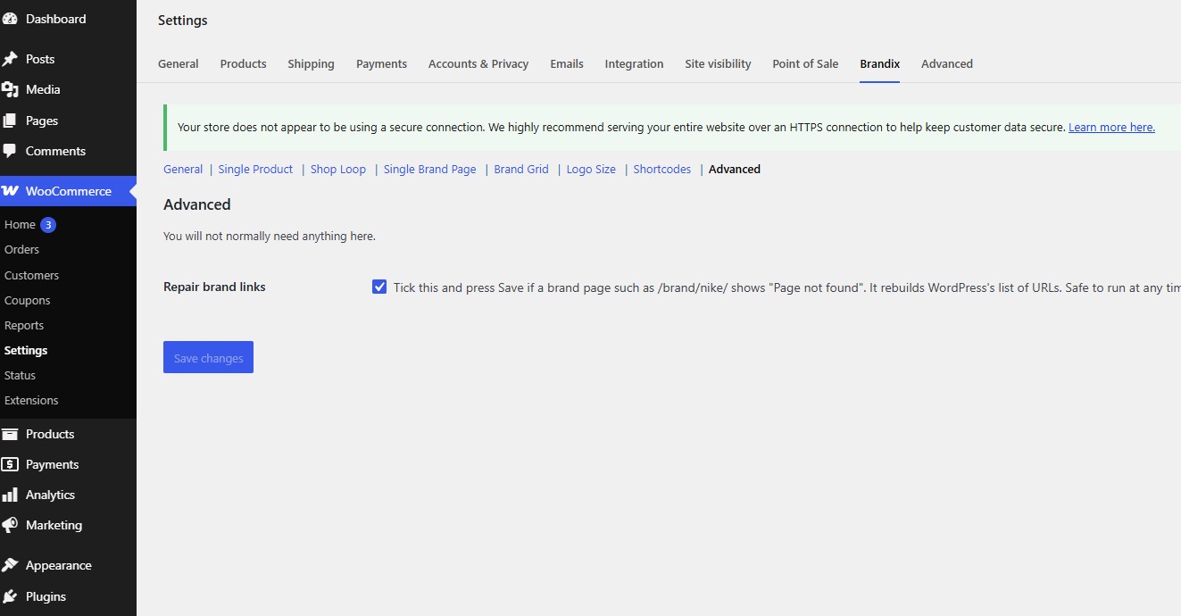Click the Comments bubble icon
The width and height of the screenshot is (1181, 616).
pos(10,151)
